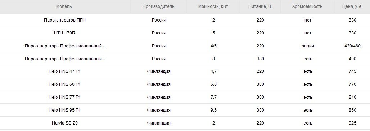Screen dimensions: 370x131
Task: Select the Мощность, кВт column header
Action: [213, 6]
